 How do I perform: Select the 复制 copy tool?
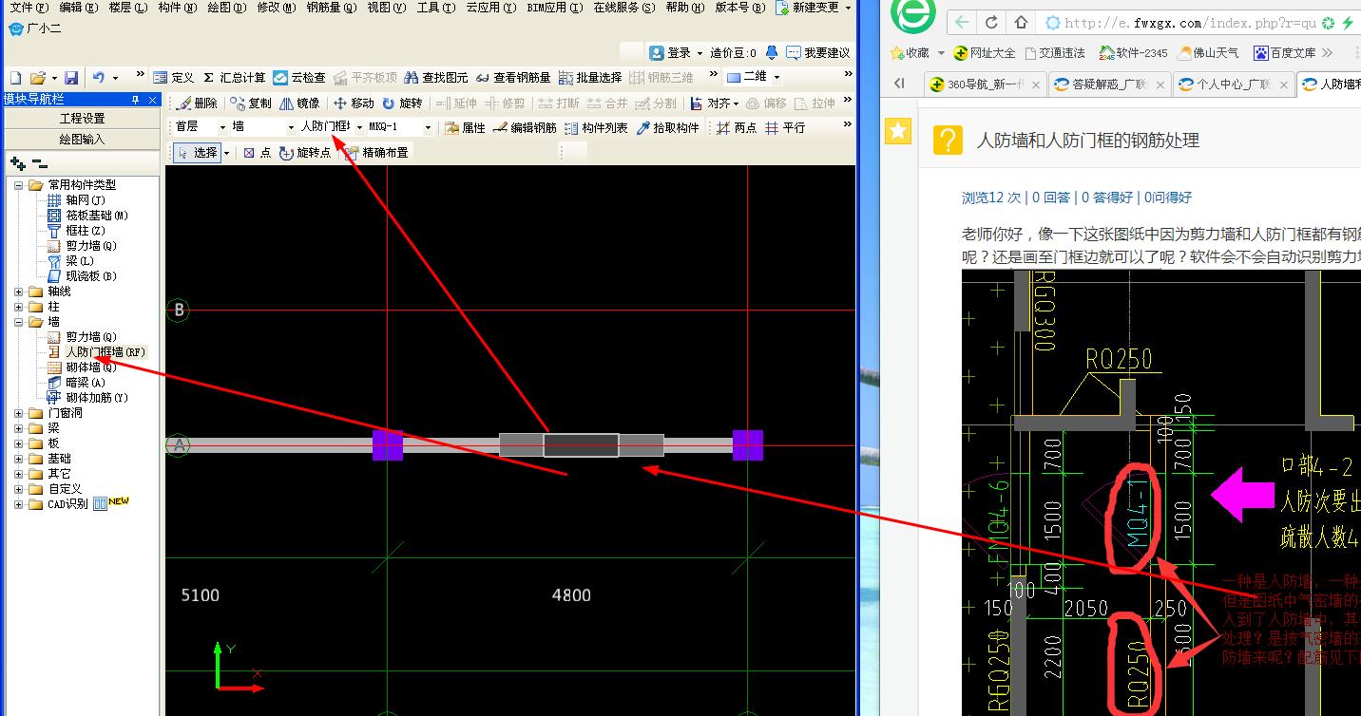(x=251, y=103)
